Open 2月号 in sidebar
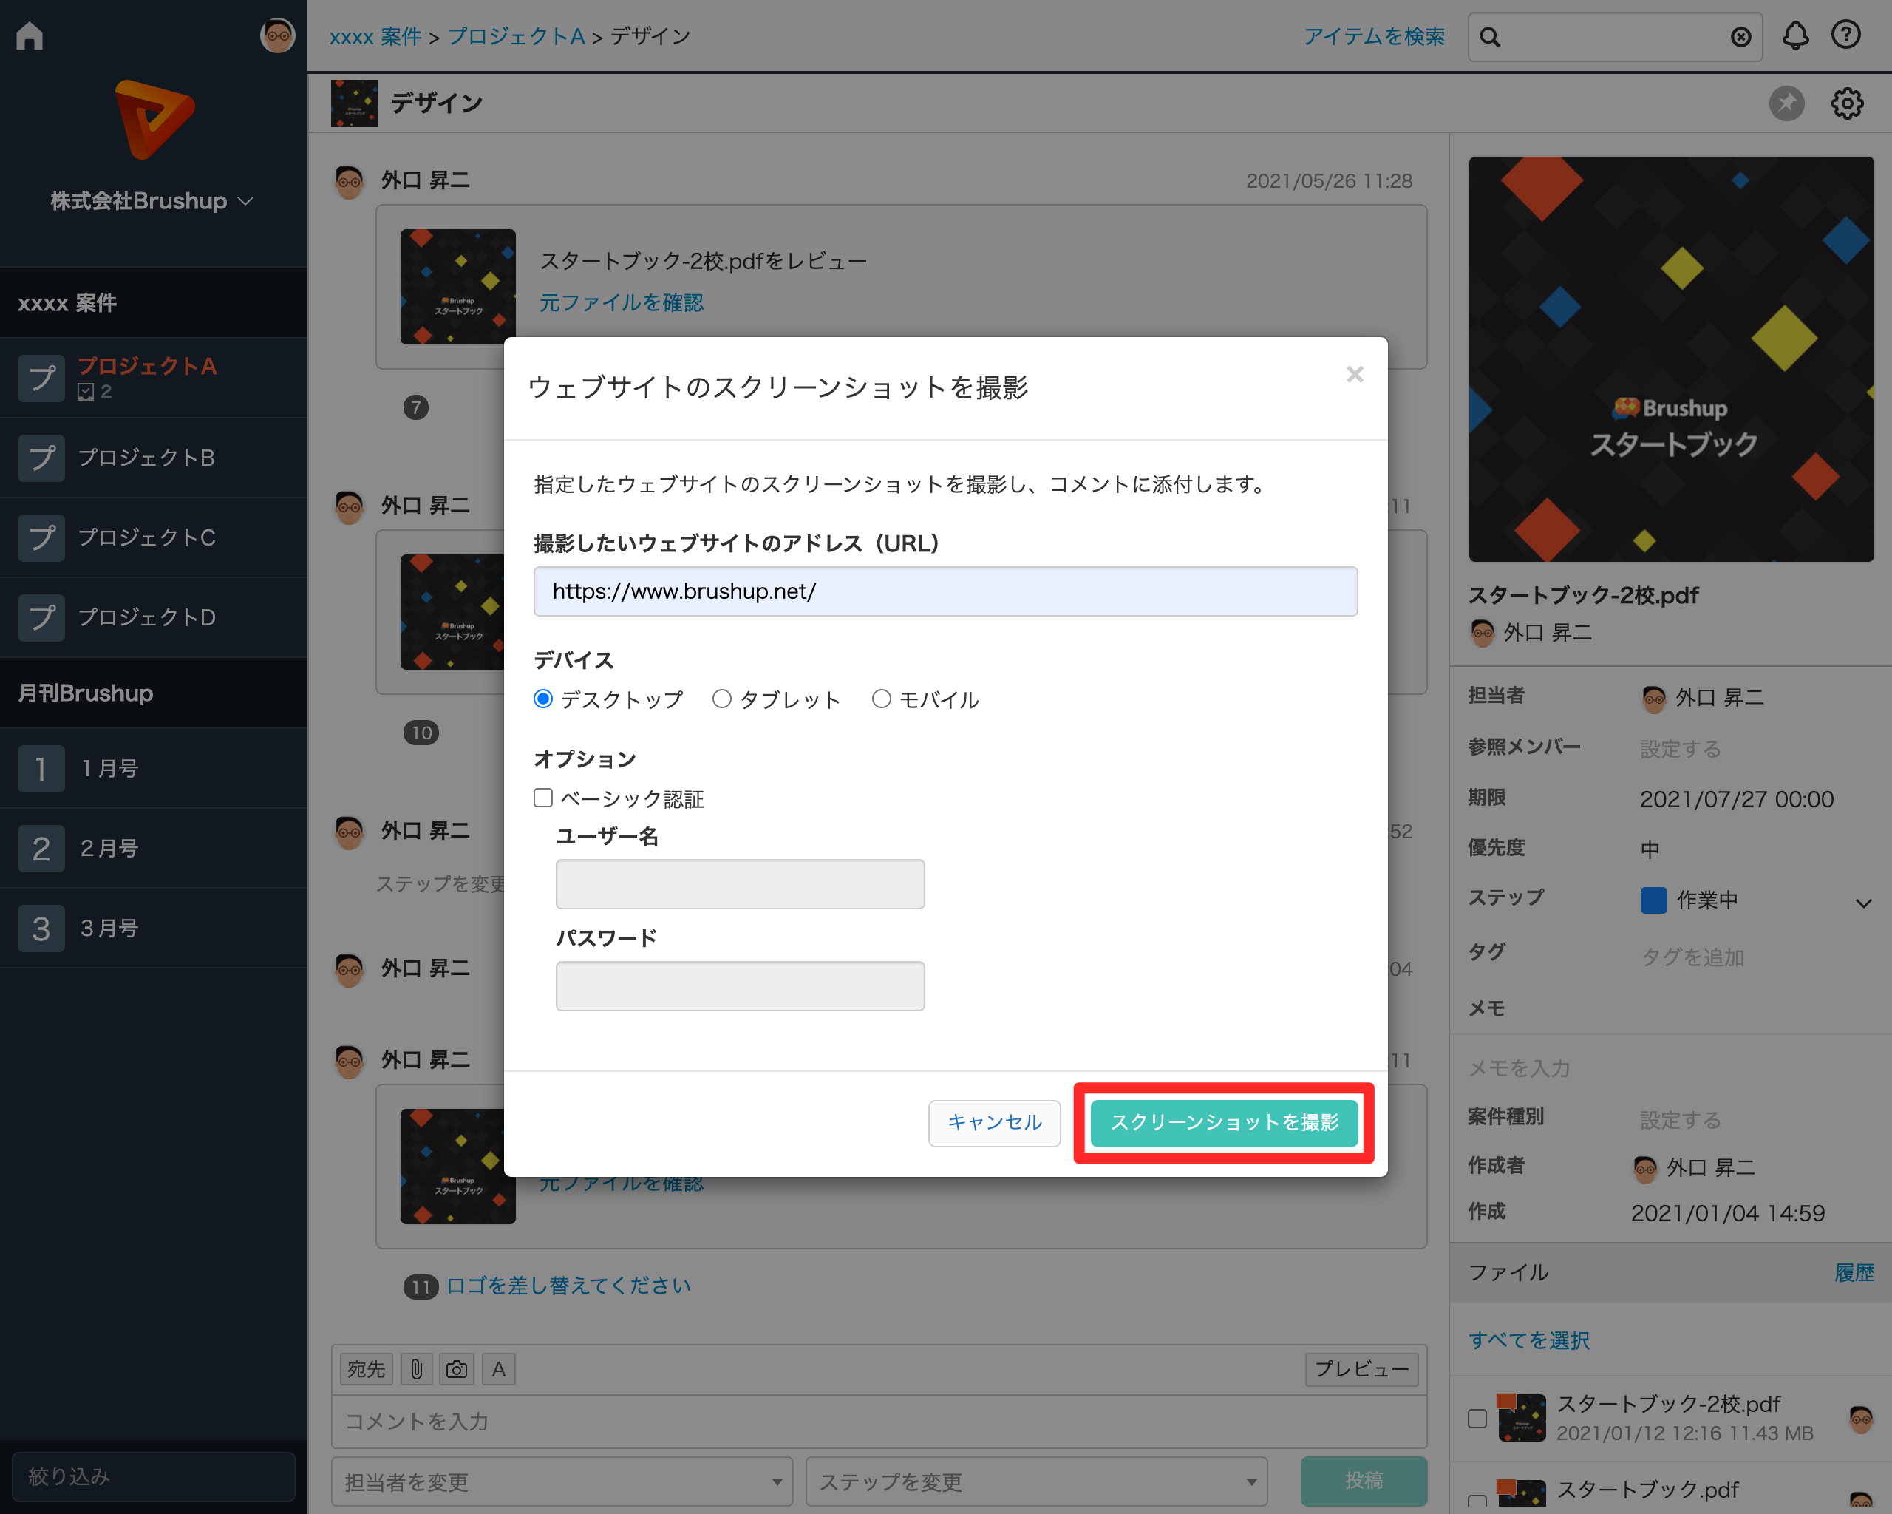1892x1514 pixels. click(109, 849)
